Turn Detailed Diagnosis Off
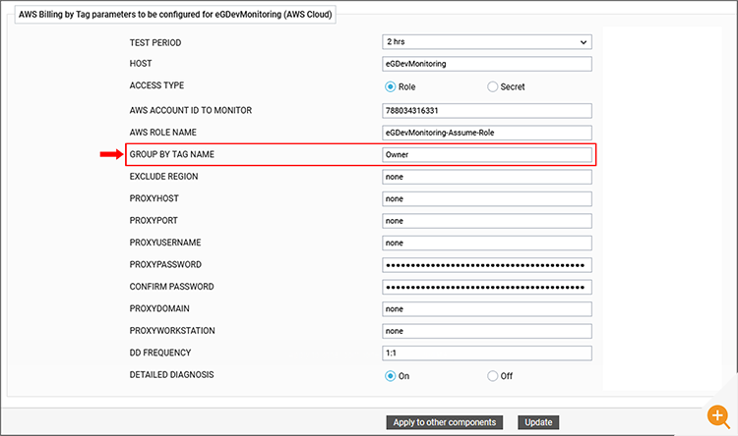This screenshot has width=738, height=436. point(492,376)
